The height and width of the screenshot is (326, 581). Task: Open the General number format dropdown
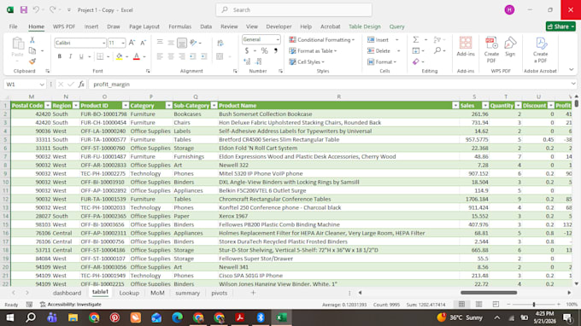point(278,39)
